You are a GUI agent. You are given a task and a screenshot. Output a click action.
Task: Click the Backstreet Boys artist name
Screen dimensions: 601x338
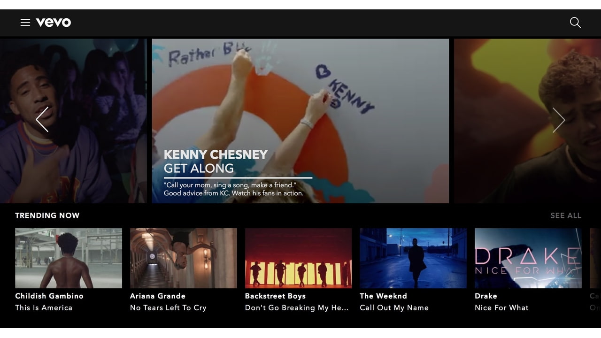coord(275,296)
